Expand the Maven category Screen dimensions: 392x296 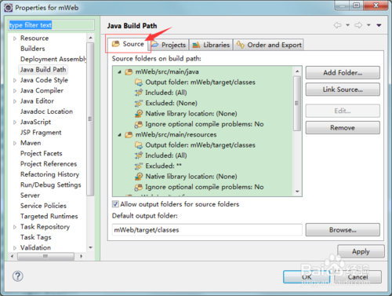(x=15, y=143)
